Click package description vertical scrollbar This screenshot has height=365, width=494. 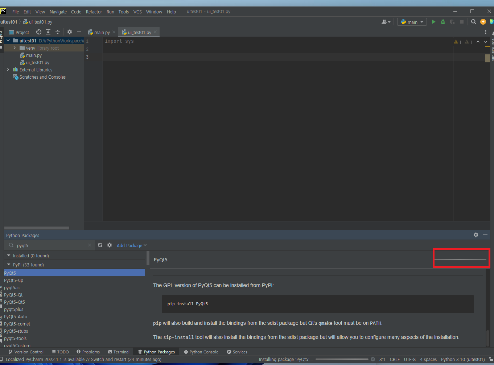point(488,338)
